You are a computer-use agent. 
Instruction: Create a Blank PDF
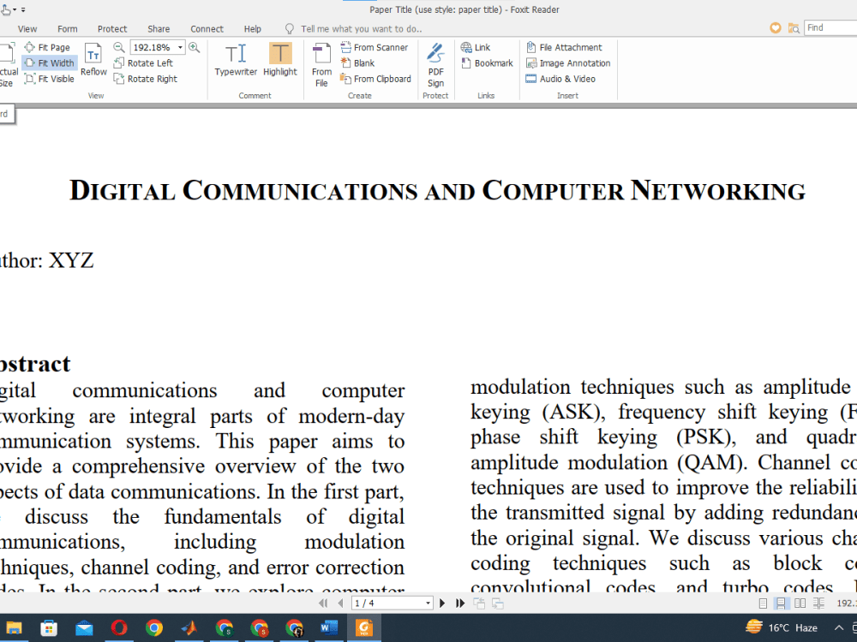point(357,63)
